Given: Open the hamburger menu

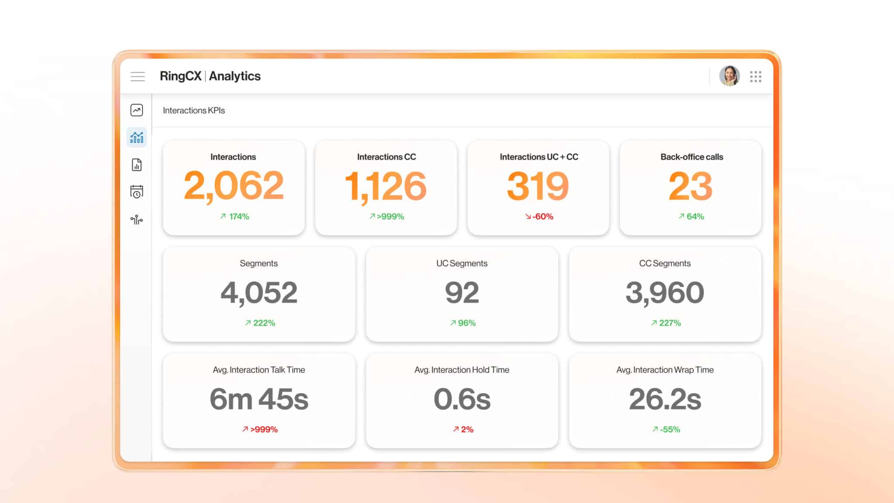Looking at the screenshot, I should pyautogui.click(x=138, y=76).
